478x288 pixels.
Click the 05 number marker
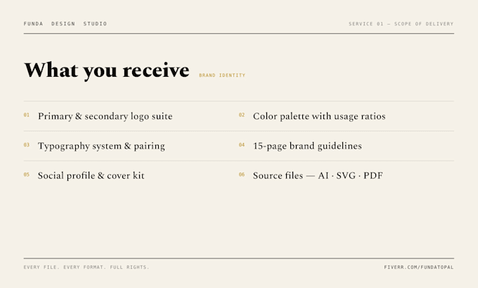click(x=27, y=175)
